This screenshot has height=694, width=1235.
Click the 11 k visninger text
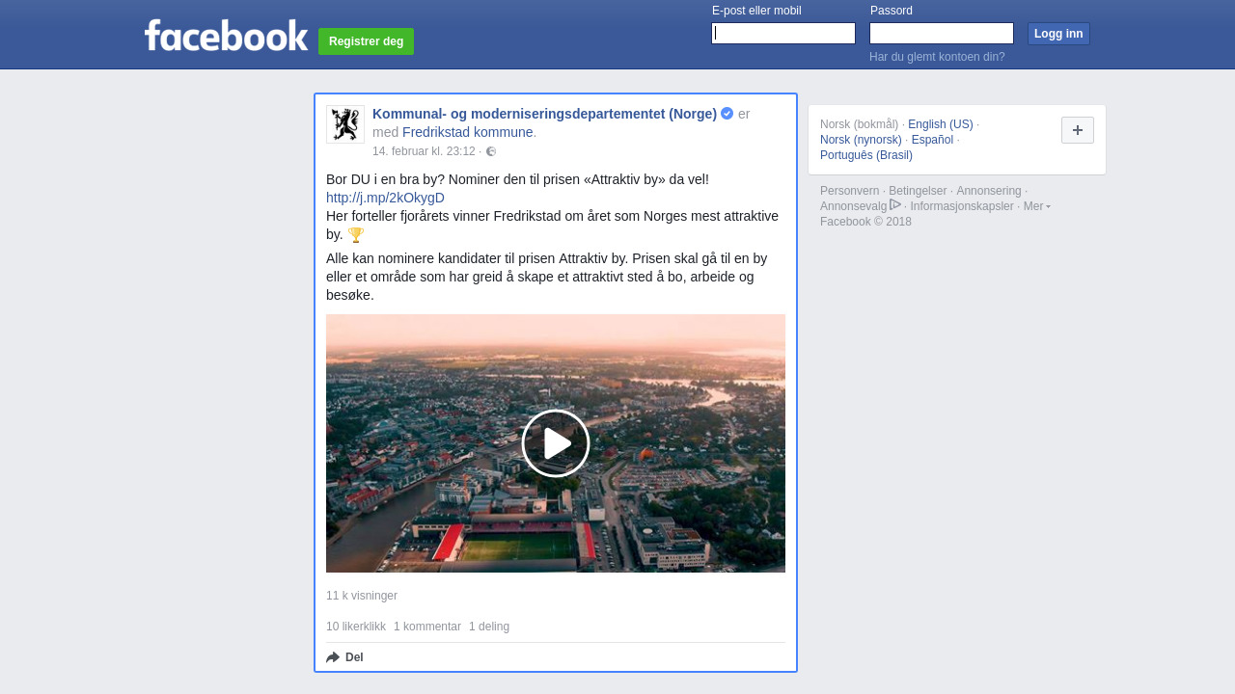[x=362, y=596]
